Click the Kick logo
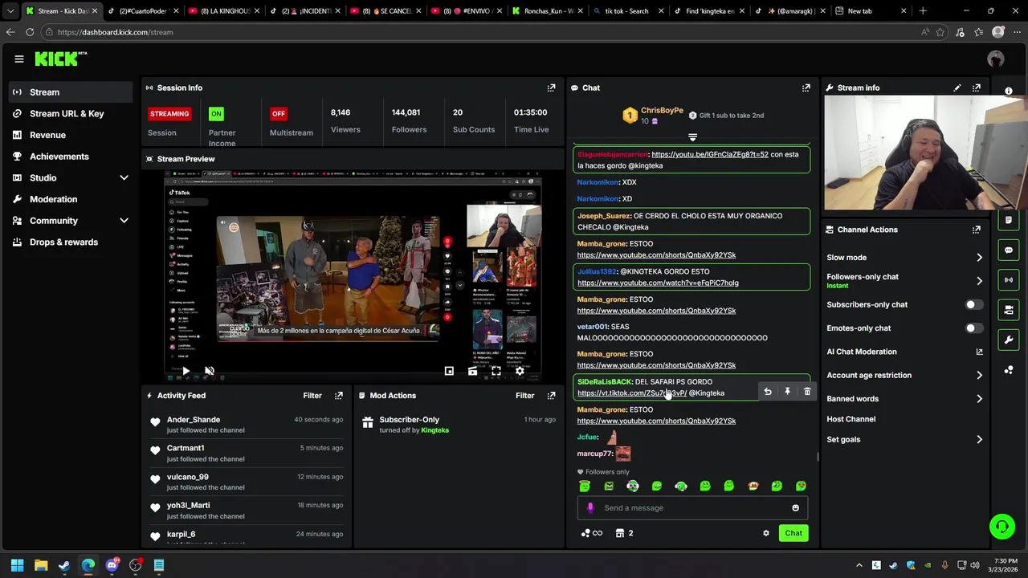This screenshot has width=1028, height=578. [x=61, y=59]
